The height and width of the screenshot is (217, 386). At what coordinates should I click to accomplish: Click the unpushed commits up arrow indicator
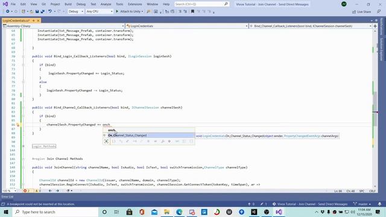[251, 204]
